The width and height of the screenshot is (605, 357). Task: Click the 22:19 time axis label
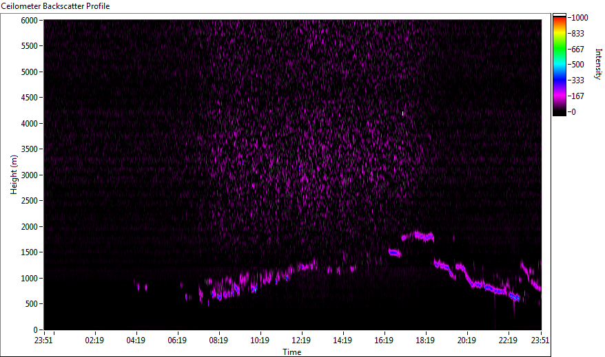tap(508, 340)
